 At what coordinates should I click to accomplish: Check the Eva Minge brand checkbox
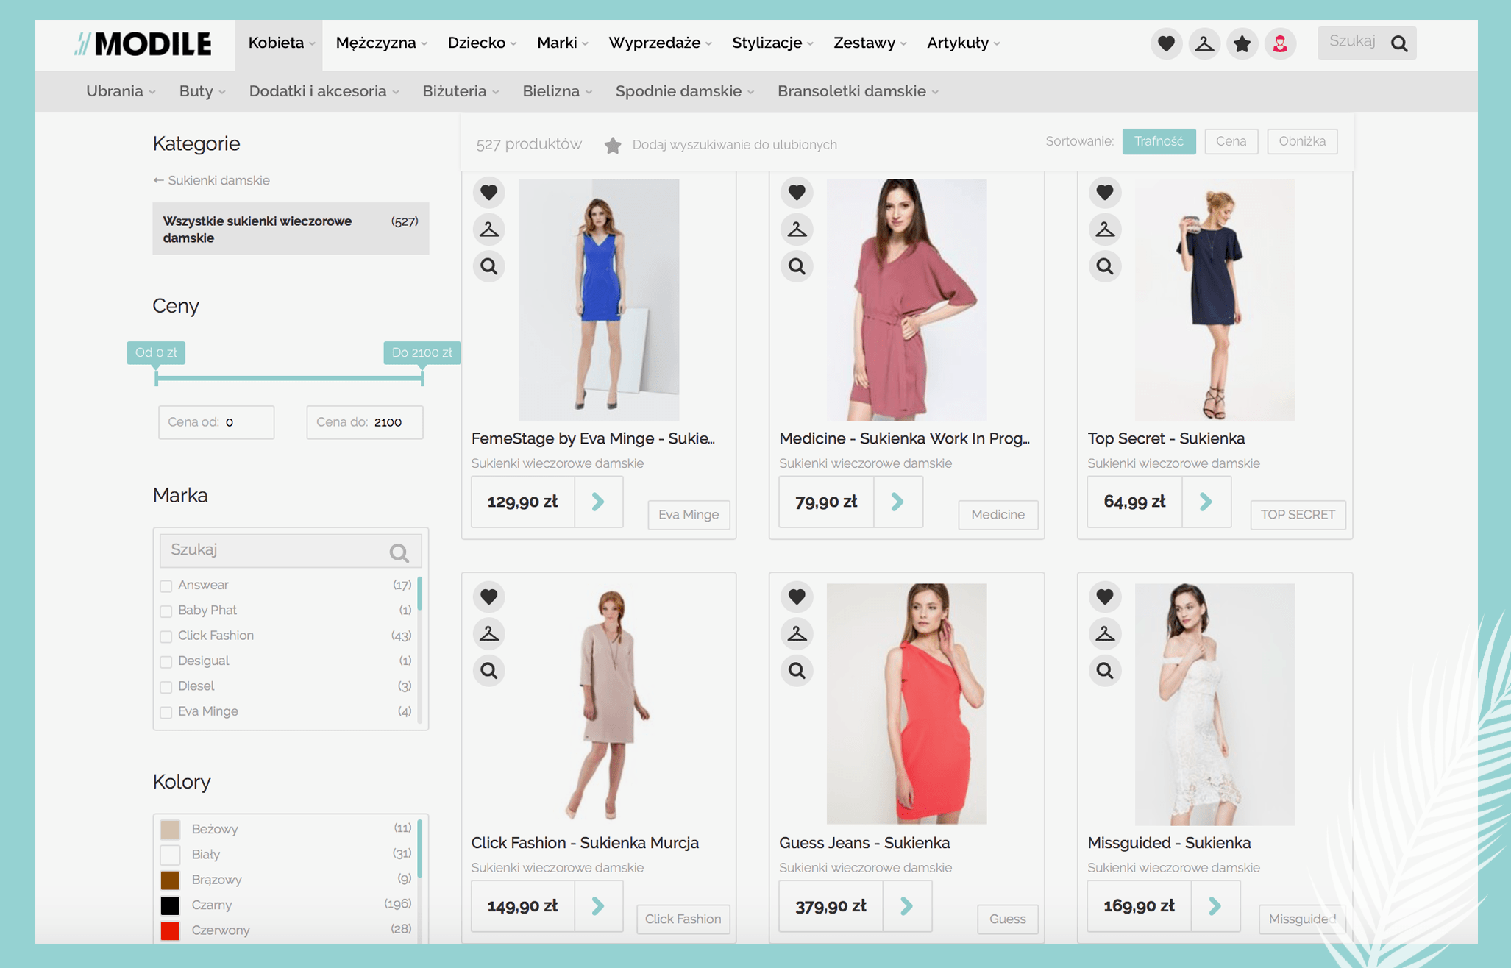click(166, 712)
